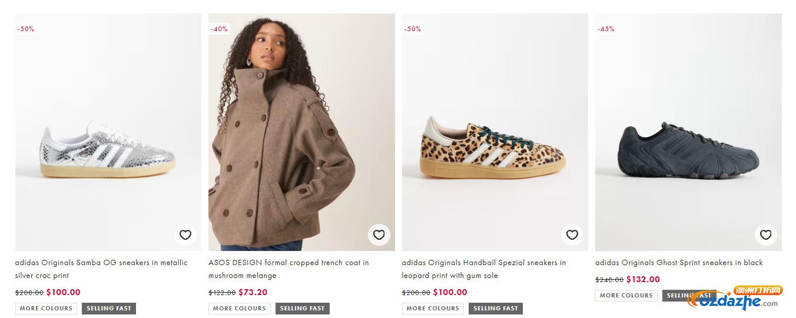Image resolution: width=796 pixels, height=318 pixels.
Task: Favorite the Handball Spezial leopard sneakers
Action: [x=572, y=235]
